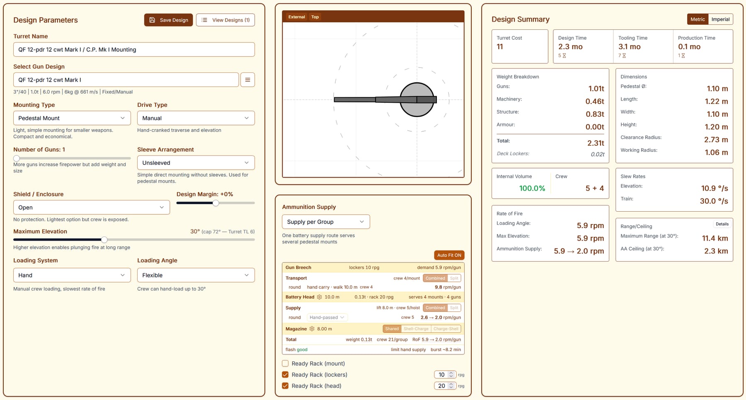
Task: Click Total weight 2.31t value
Action: [596, 143]
